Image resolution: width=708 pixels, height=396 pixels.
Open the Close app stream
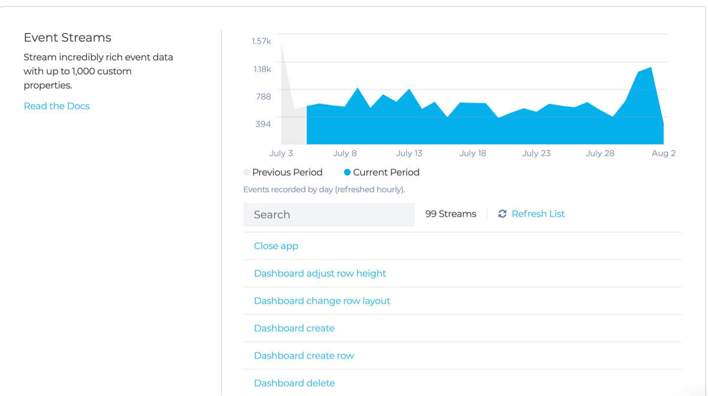[x=276, y=246]
